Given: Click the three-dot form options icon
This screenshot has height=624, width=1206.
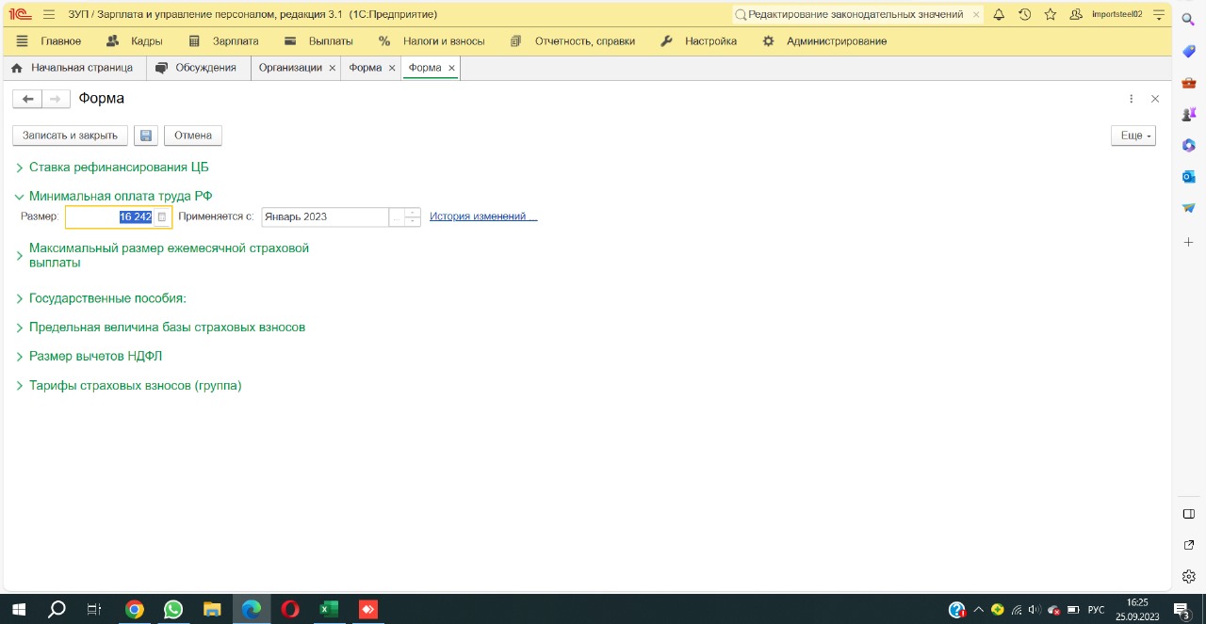Looking at the screenshot, I should [1131, 99].
